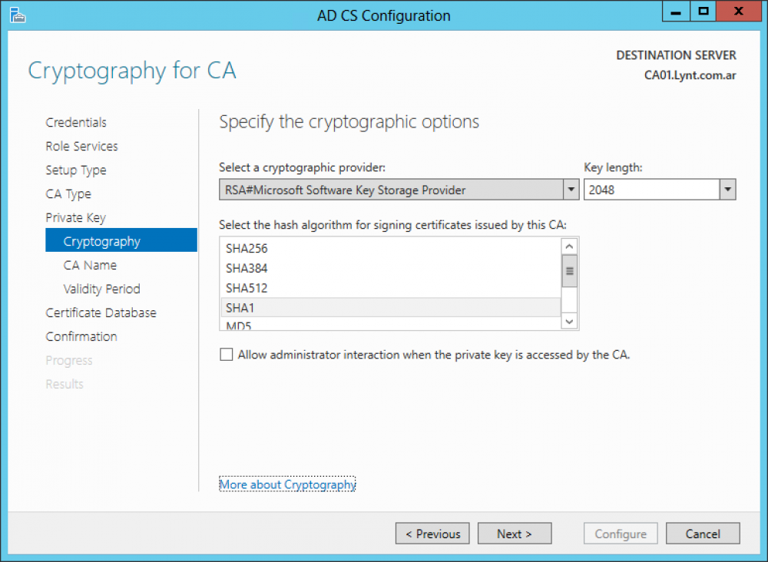Go to the Validity Period step
Viewport: 768px width, 562px height.
pos(101,289)
